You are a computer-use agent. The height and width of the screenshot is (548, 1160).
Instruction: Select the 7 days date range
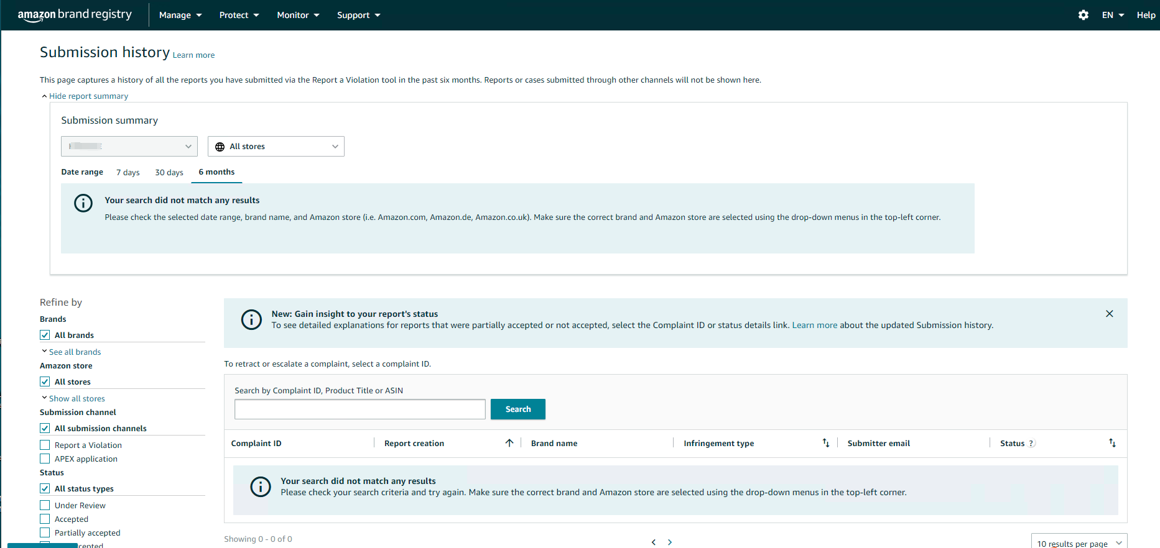[128, 172]
